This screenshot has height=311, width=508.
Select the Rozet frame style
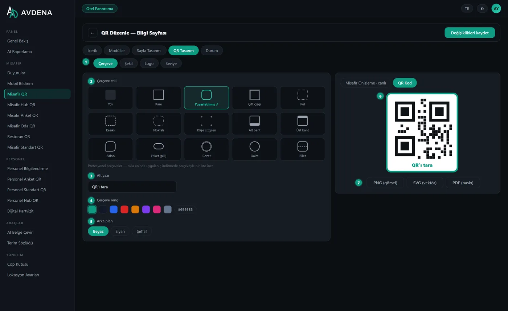tap(206, 149)
